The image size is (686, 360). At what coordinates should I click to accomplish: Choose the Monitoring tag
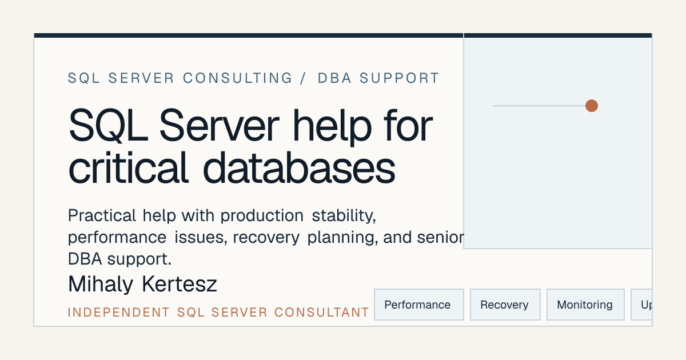585,305
